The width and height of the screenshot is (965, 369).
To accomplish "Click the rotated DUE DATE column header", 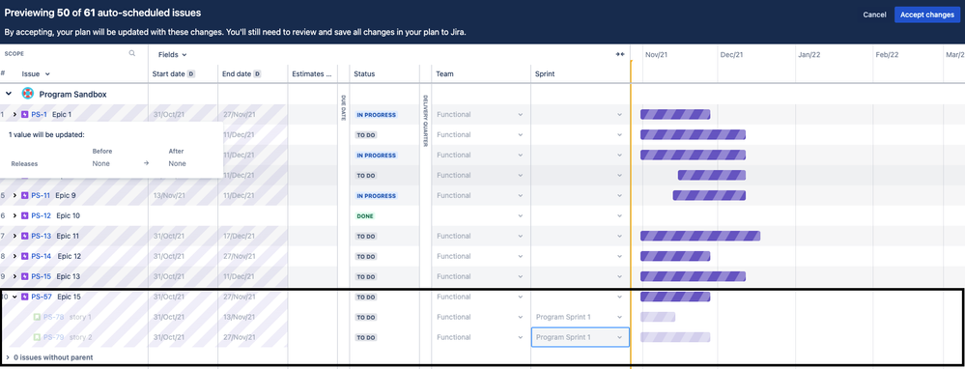I will pos(344,107).
